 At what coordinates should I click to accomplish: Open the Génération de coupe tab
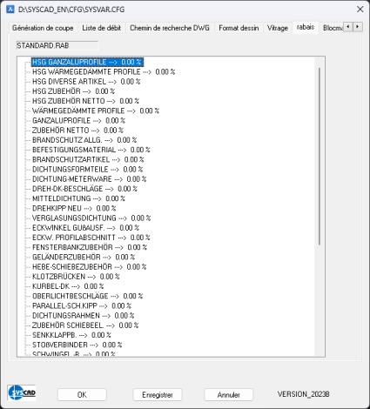coord(43,28)
